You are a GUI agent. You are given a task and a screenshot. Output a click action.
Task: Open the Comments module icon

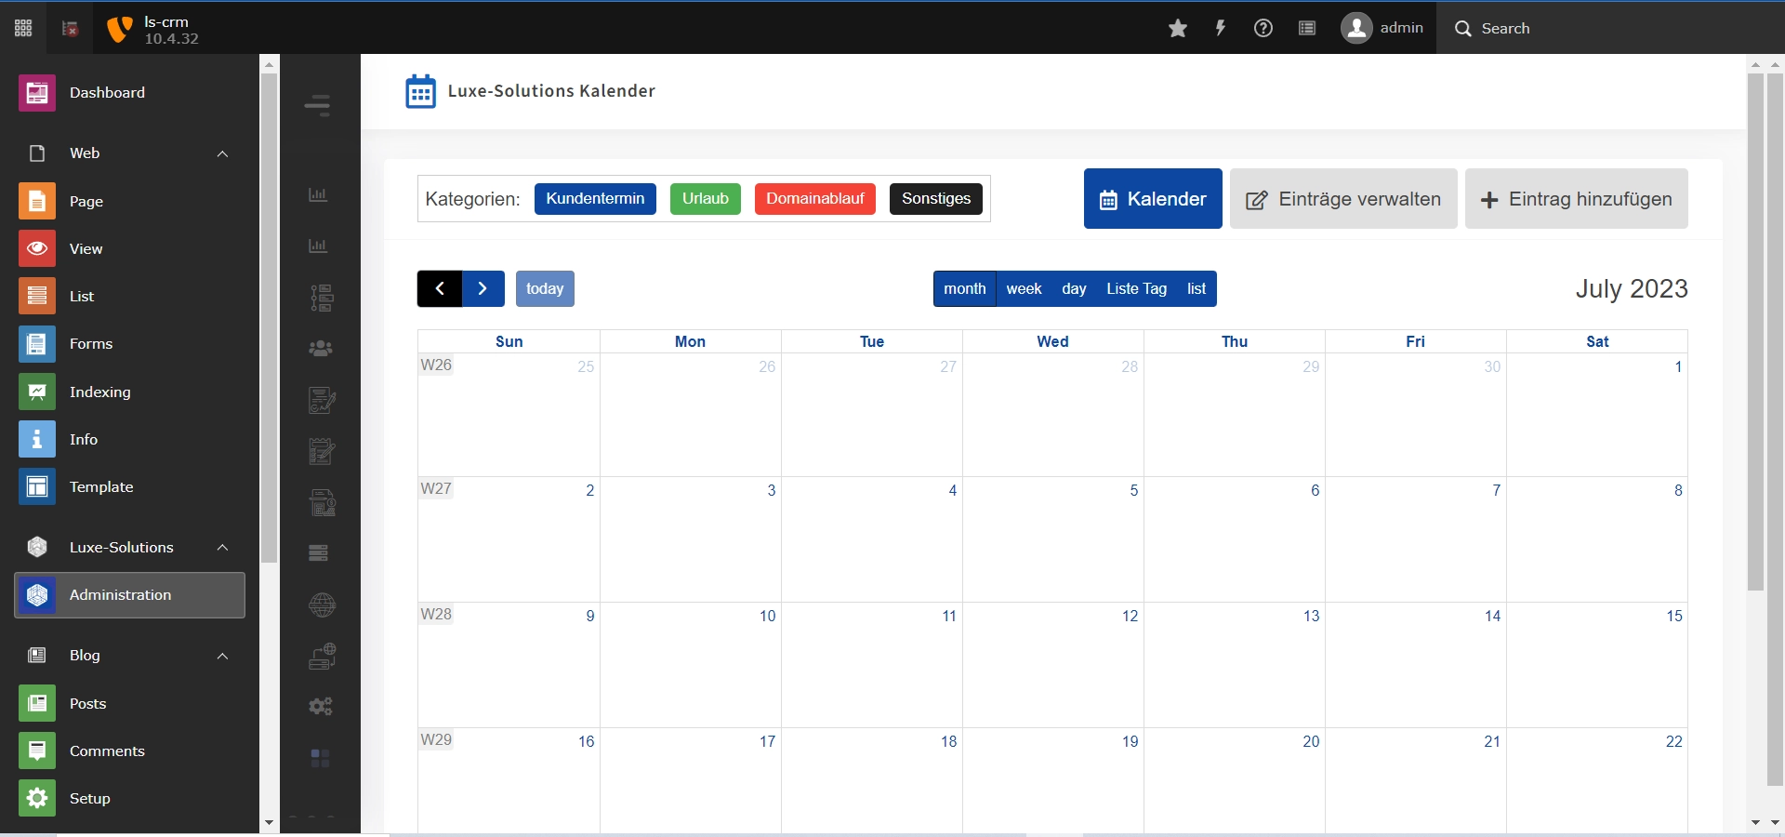[x=37, y=751]
